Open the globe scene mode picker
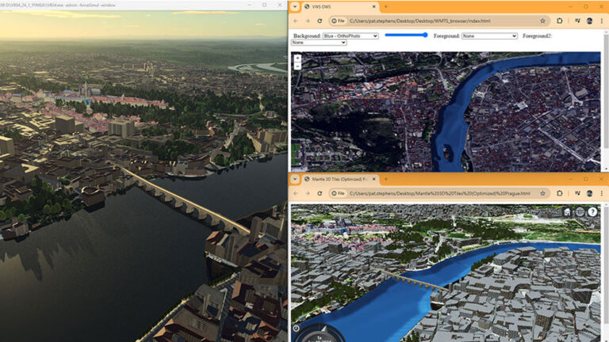The image size is (609, 342). coord(580,212)
